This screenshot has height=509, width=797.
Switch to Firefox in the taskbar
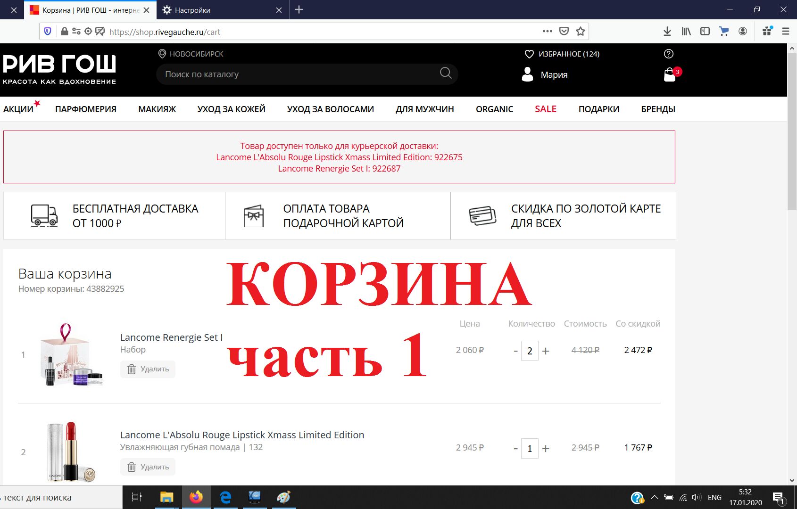coord(196,497)
